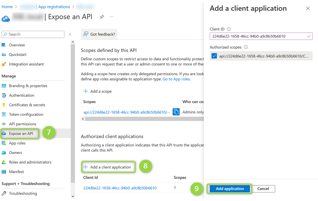
Task: Click the Who can consent column header
Action: tap(193, 102)
